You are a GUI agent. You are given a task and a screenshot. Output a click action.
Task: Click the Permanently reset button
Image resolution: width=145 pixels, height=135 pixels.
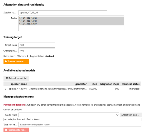point(16,130)
